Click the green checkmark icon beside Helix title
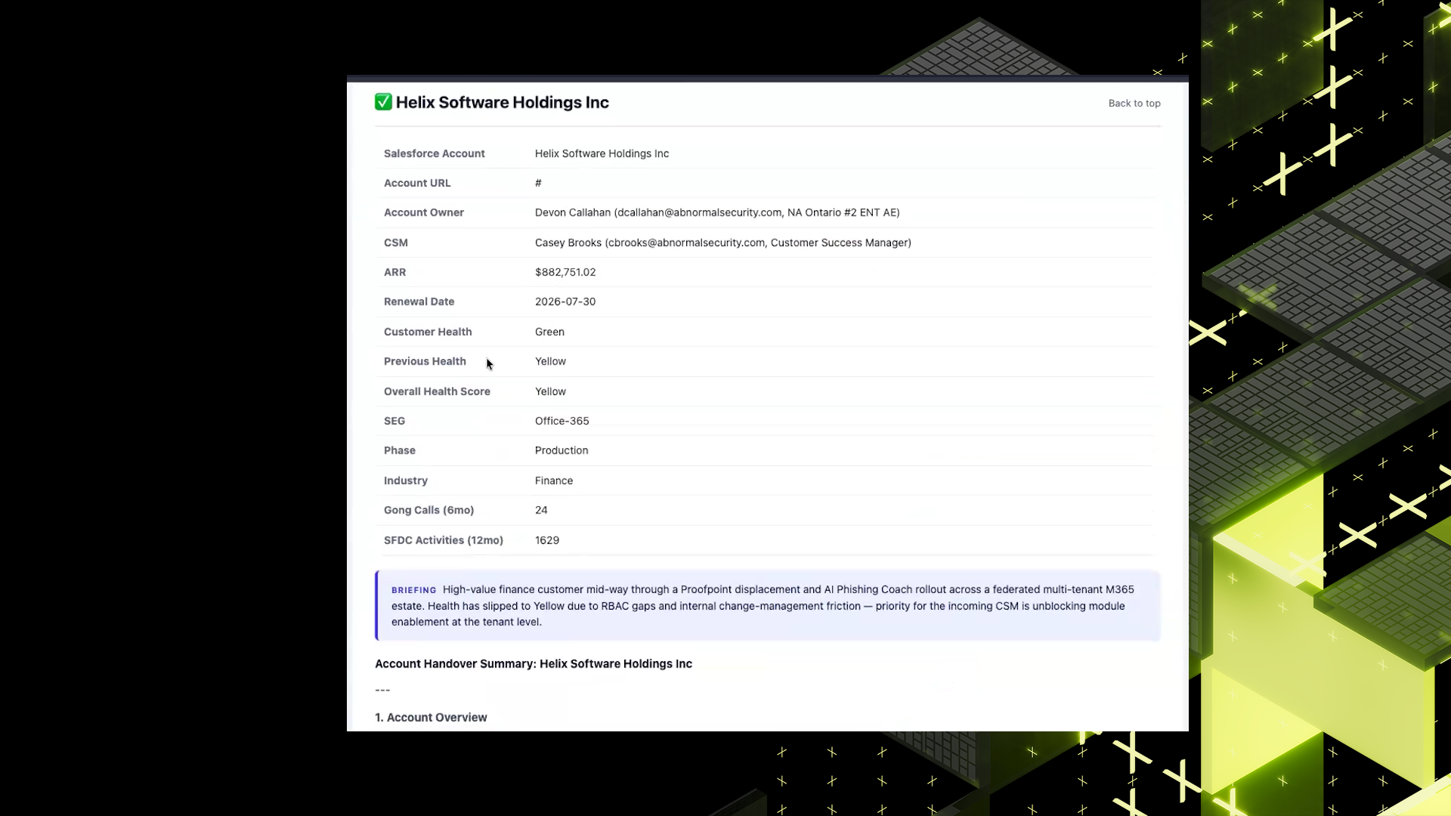 pyautogui.click(x=383, y=102)
